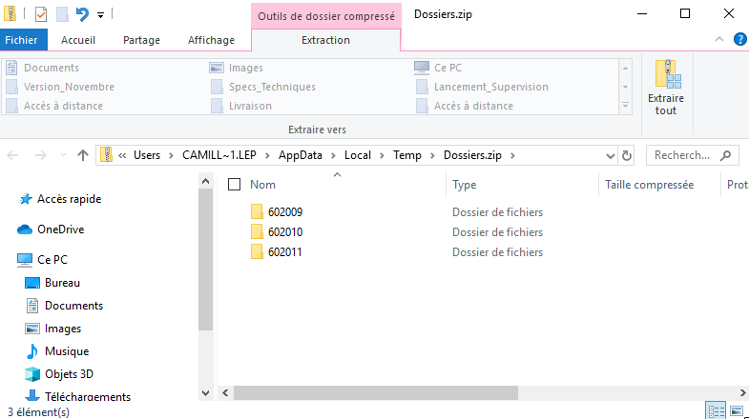Expand the address bar history dropdown

point(611,155)
